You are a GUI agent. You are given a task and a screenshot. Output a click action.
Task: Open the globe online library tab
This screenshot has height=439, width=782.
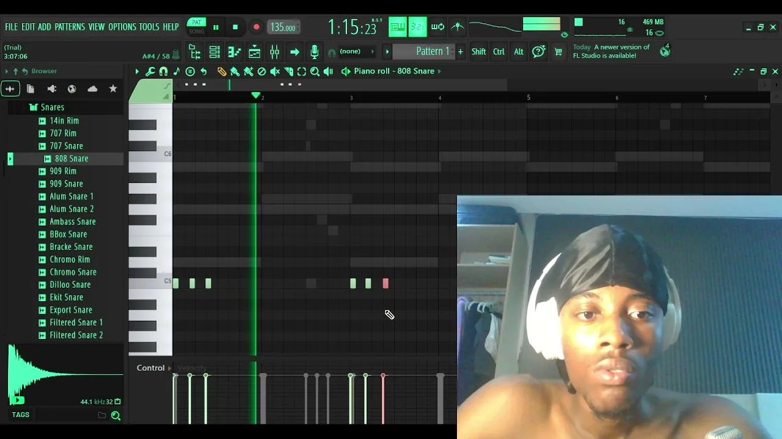click(x=71, y=89)
